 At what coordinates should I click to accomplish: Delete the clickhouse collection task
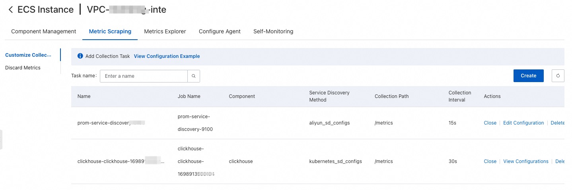[560, 161]
